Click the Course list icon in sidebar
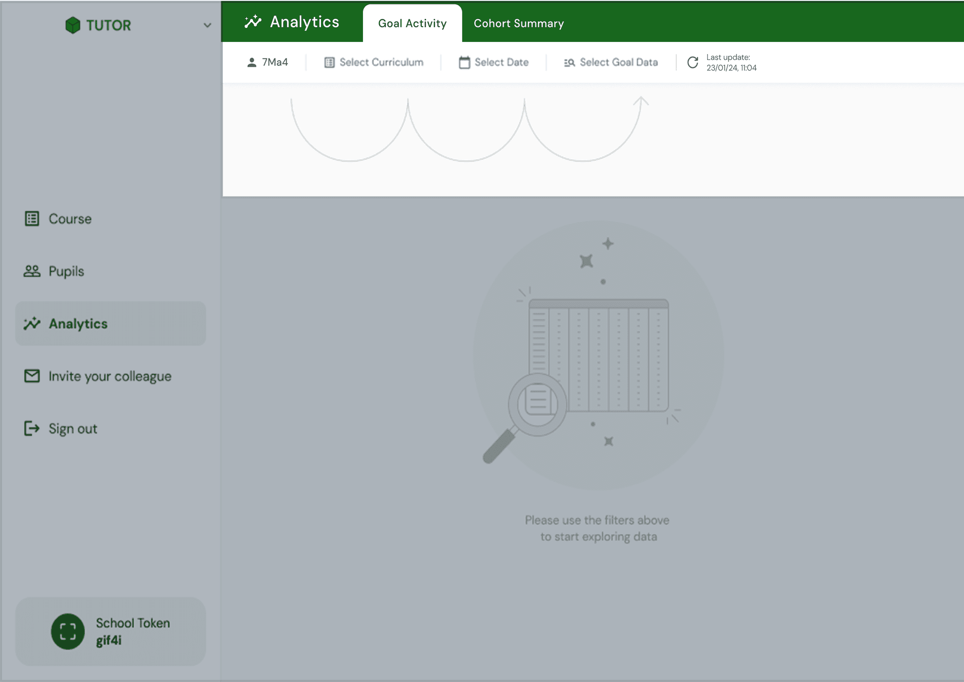Image resolution: width=964 pixels, height=682 pixels. pyautogui.click(x=32, y=219)
